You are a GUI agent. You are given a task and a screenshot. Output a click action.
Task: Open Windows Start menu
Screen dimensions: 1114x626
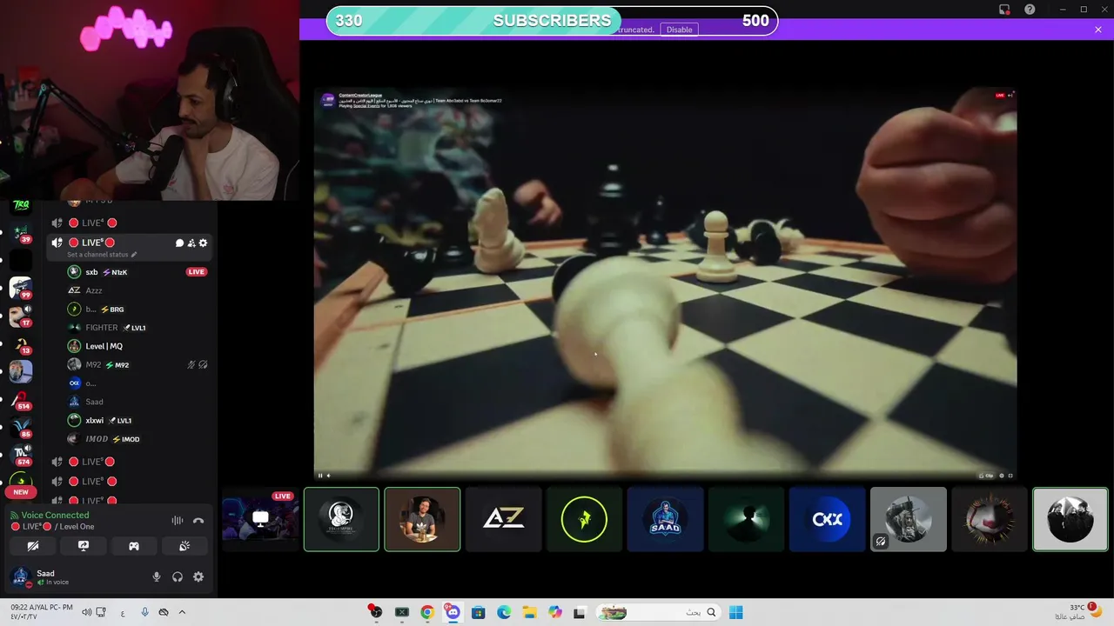point(735,612)
